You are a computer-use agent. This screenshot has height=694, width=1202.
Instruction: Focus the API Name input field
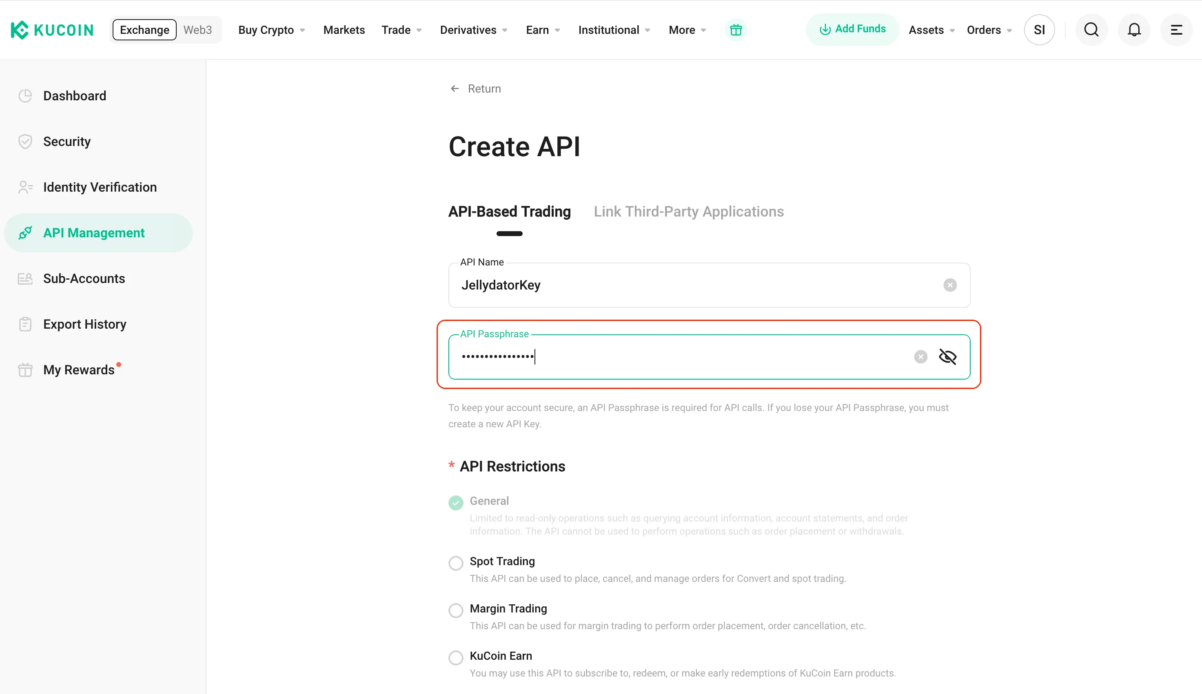(x=709, y=285)
